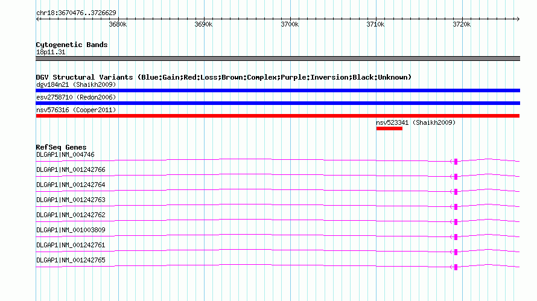Click the dgv184n21 (Shaikh2009) label
The height and width of the screenshot is (301, 537).
(x=76, y=84)
